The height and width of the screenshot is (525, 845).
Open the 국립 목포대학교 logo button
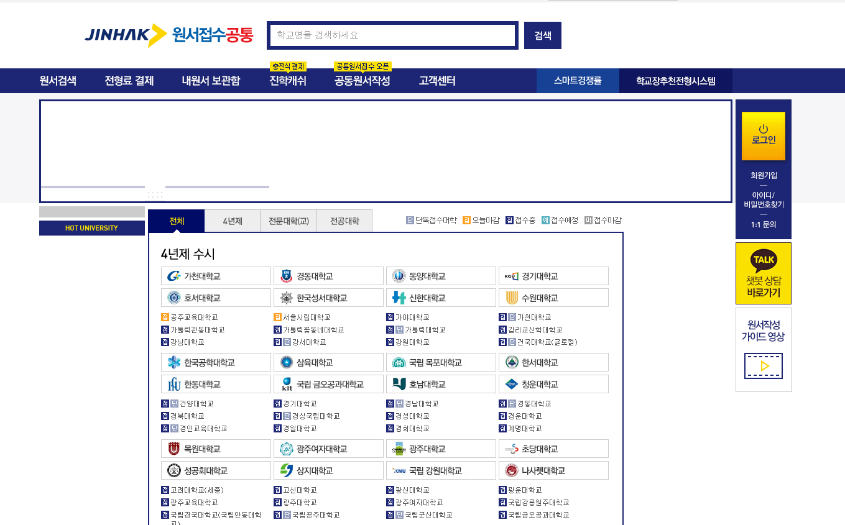click(x=441, y=362)
